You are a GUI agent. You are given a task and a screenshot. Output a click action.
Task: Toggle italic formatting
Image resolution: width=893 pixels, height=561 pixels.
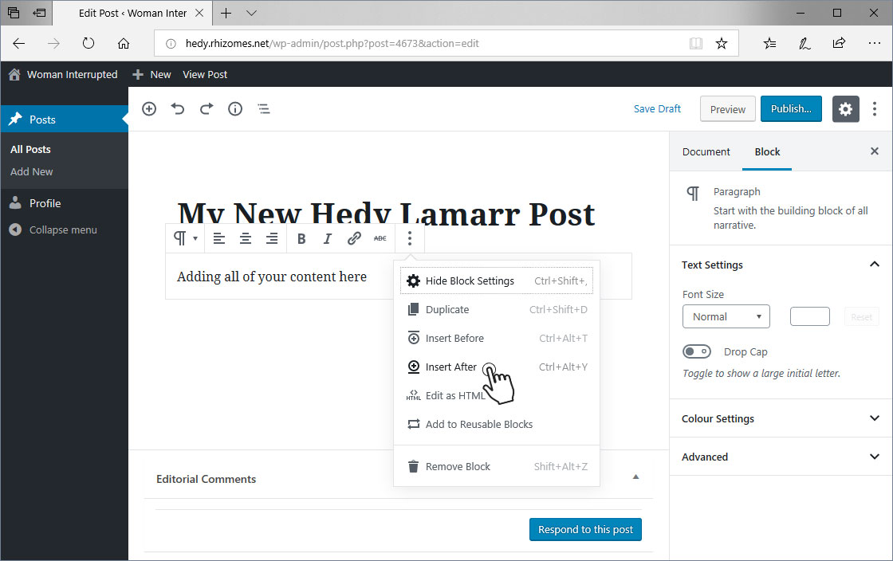(328, 238)
